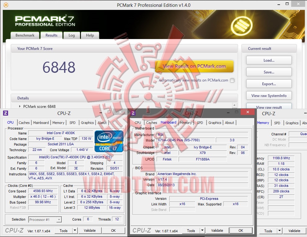This screenshot has width=307, height=237.
Task: Click scroll-up arrow of the Details list
Action: tap(234, 105)
